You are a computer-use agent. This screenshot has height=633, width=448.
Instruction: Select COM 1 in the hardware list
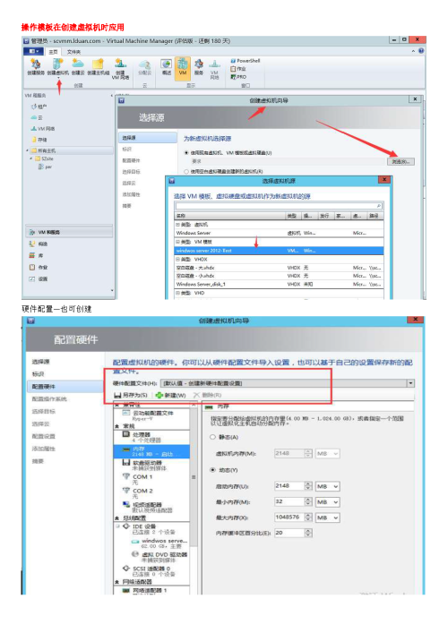(x=151, y=479)
